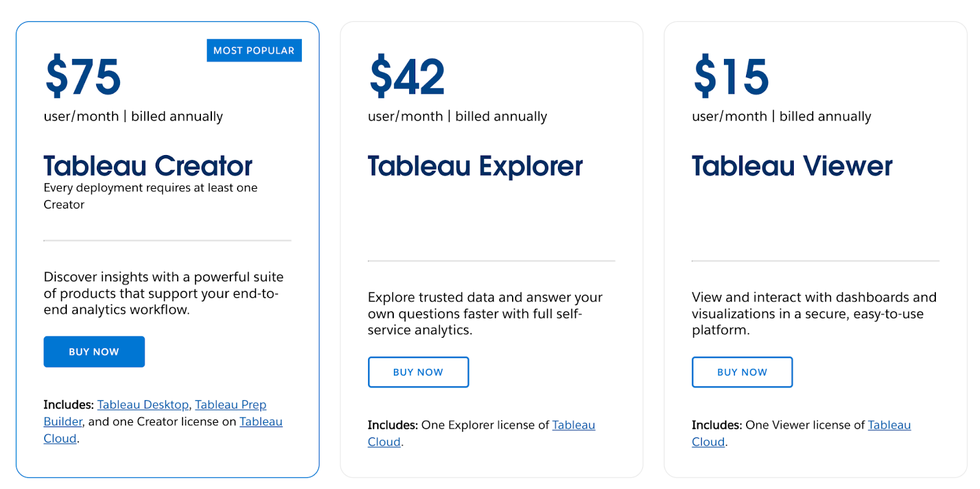
Task: Click the $15 price text
Action: coord(729,76)
